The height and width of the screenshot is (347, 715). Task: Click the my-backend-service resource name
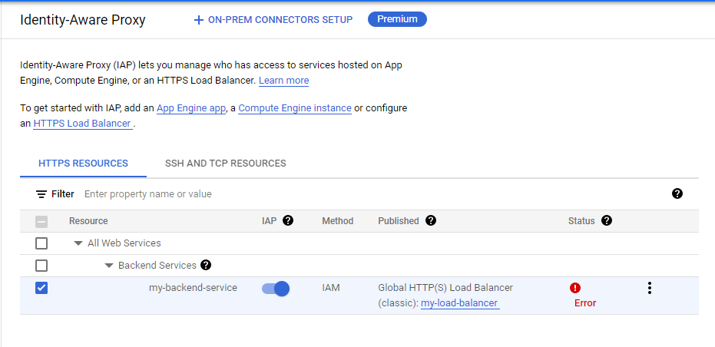point(193,288)
